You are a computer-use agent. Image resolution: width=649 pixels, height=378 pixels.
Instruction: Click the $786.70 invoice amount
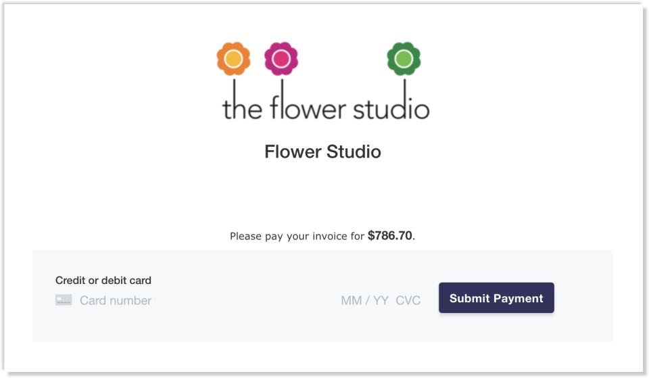pos(390,236)
